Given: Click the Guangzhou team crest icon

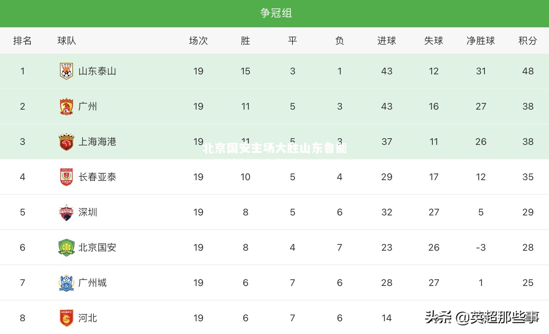Looking at the screenshot, I should [x=66, y=106].
